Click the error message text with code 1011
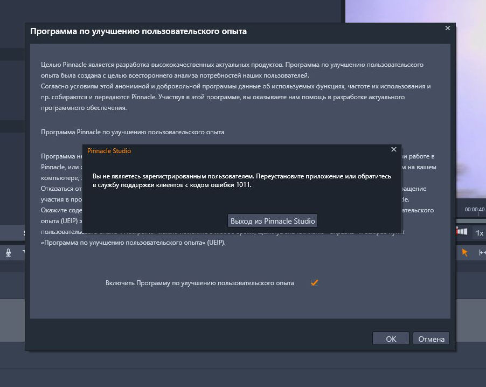This screenshot has height=387, width=486. click(242, 181)
